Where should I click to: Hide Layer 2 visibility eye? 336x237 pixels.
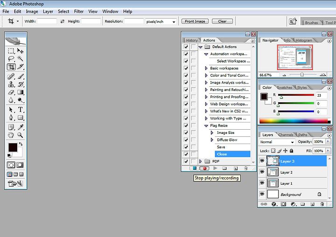point(262,172)
